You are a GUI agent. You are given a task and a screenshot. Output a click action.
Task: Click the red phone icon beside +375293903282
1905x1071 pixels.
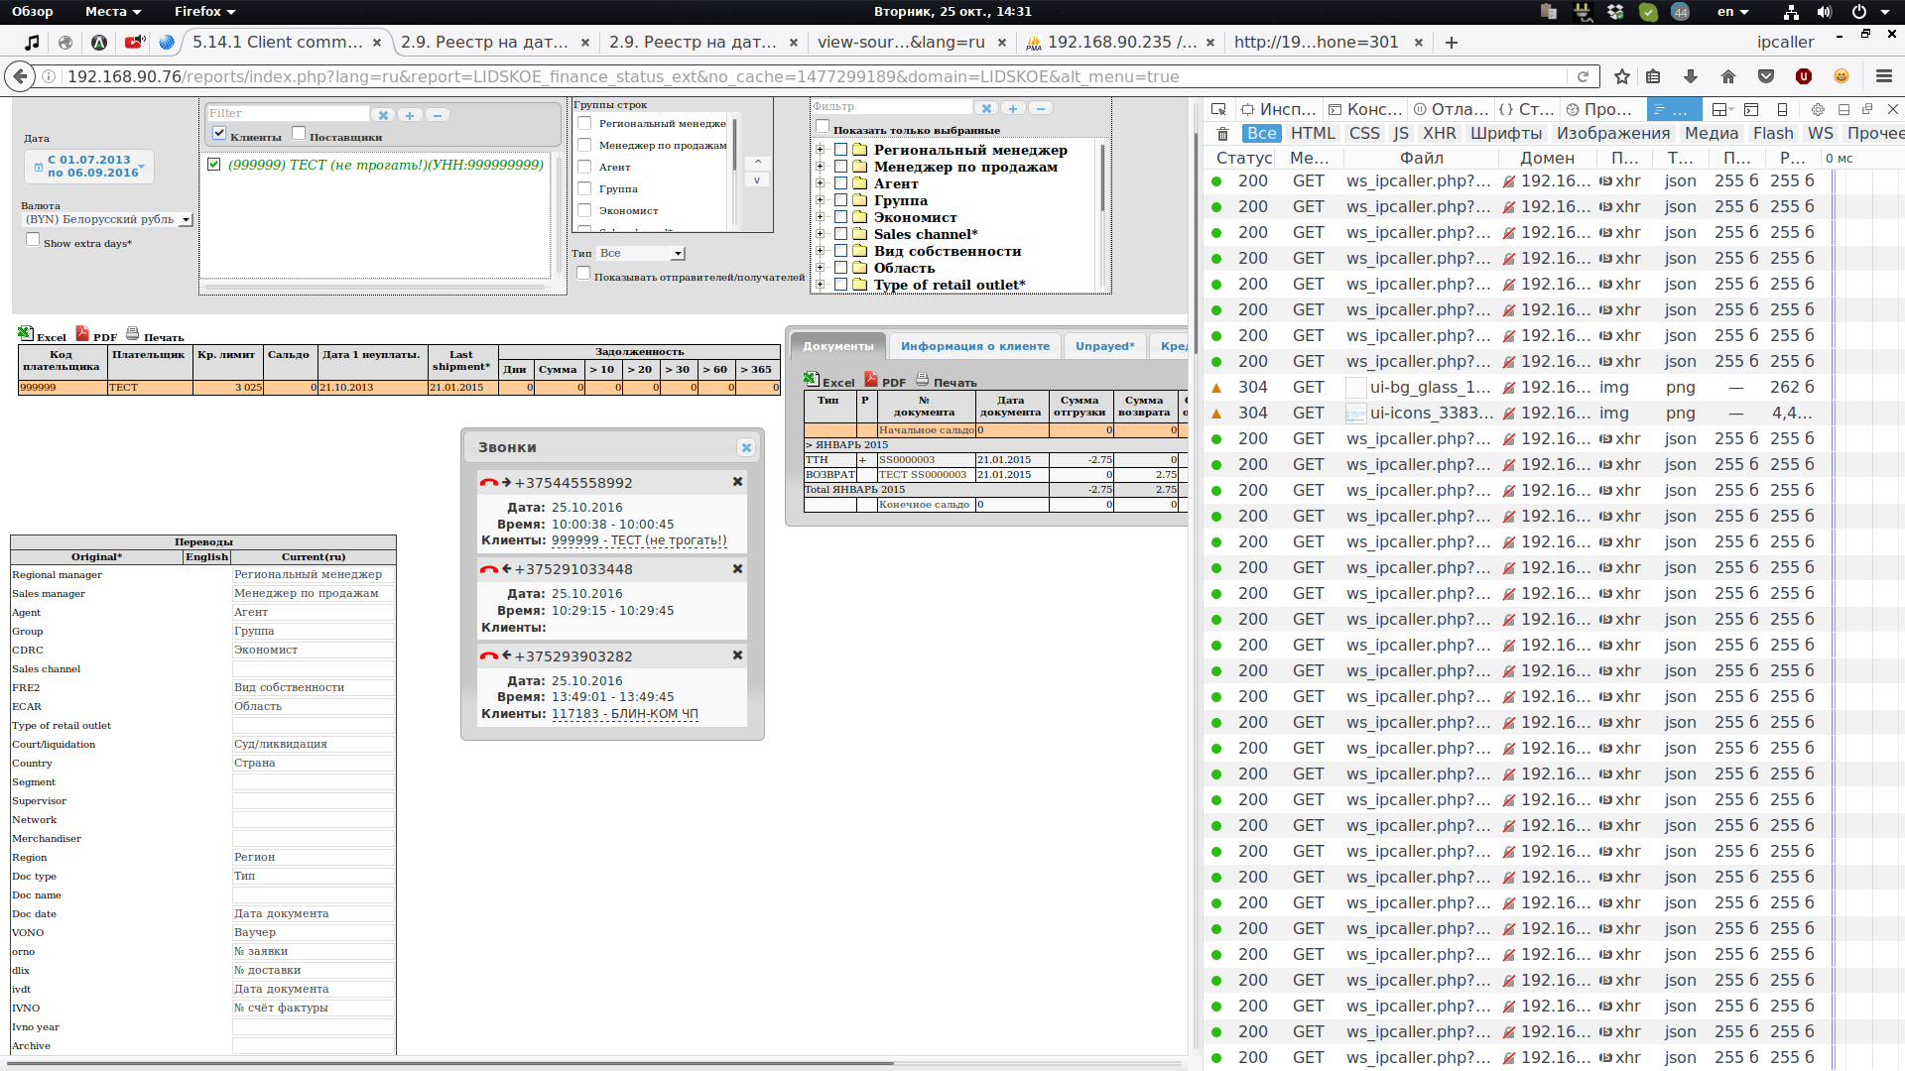tap(488, 656)
